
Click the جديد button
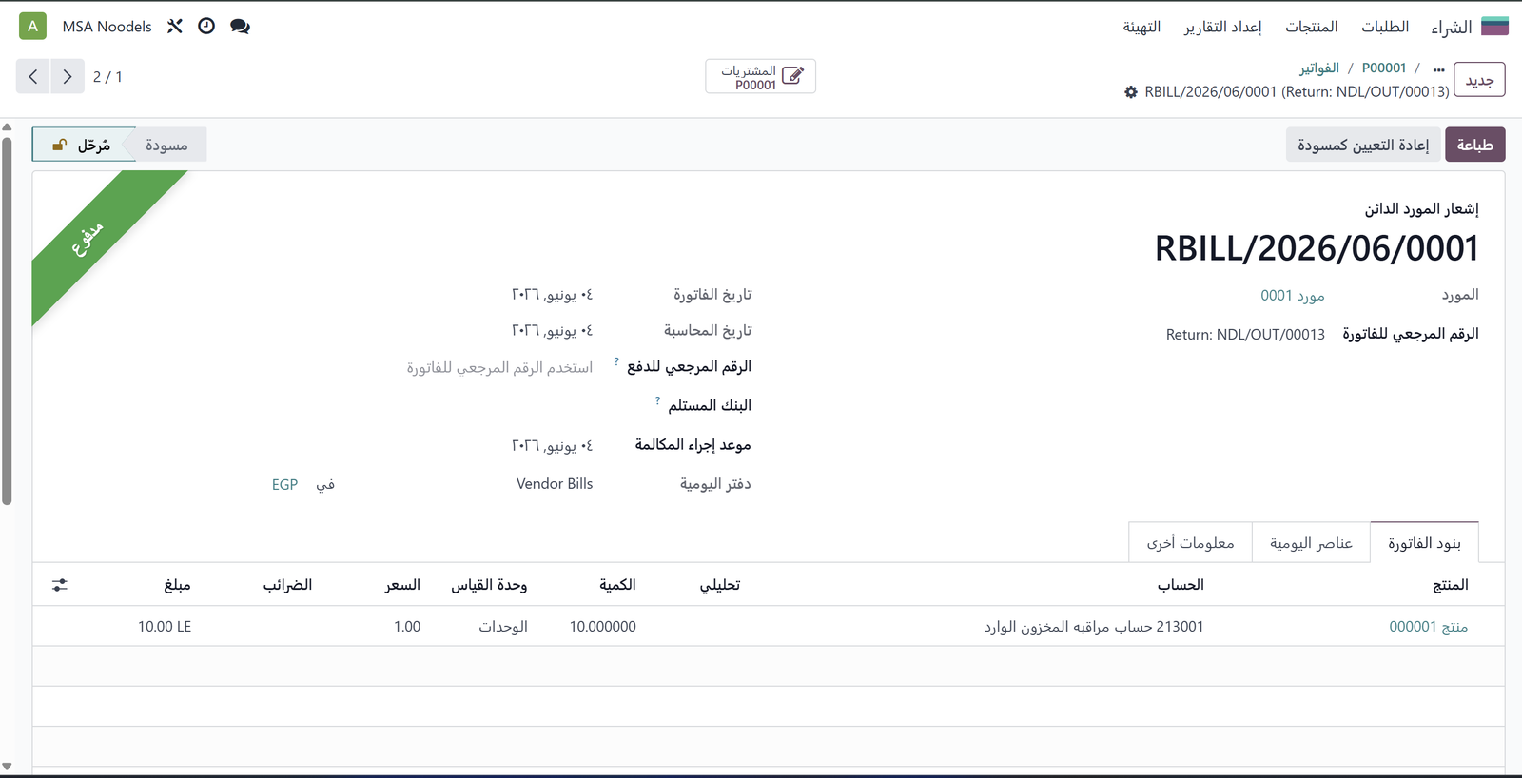[x=1479, y=81]
